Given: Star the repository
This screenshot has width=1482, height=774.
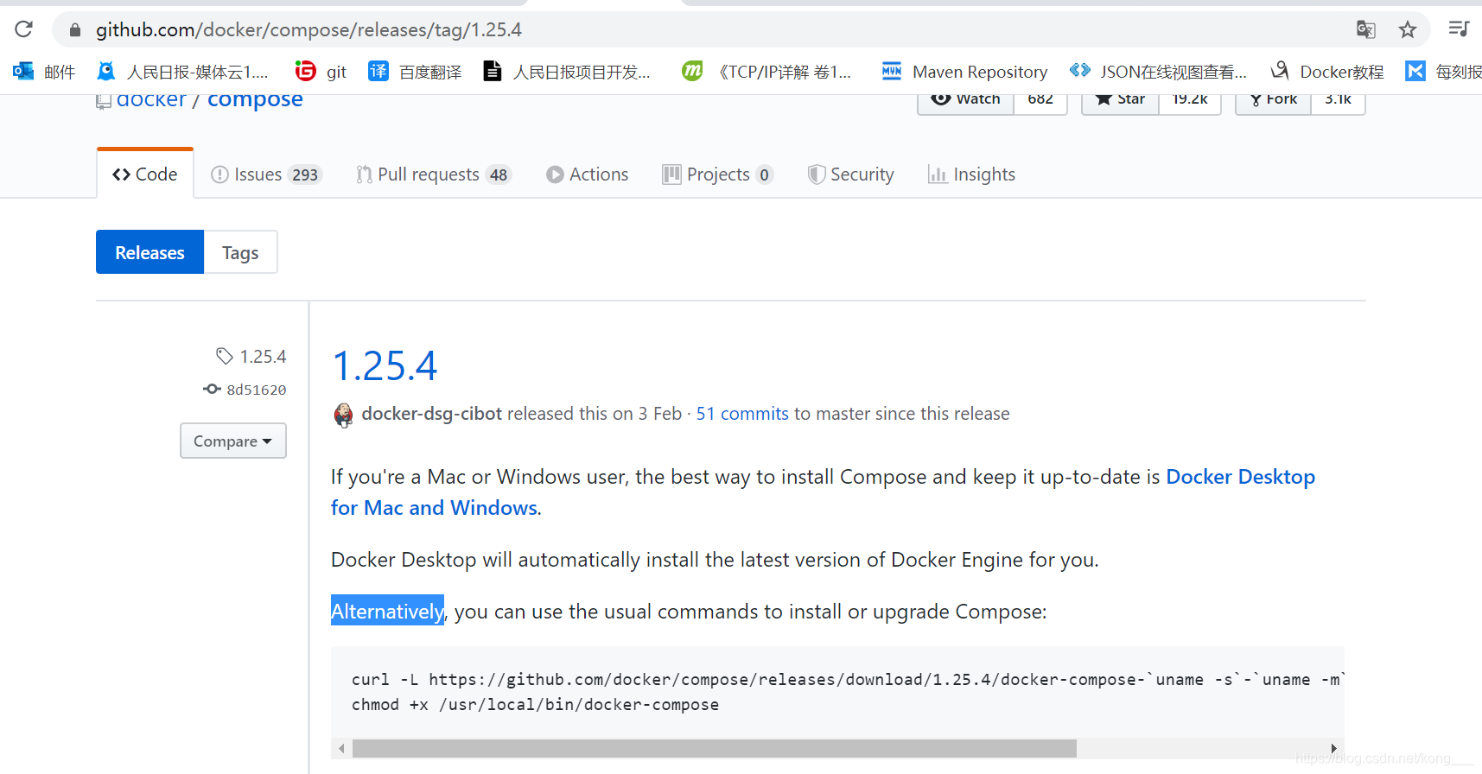Looking at the screenshot, I should pos(1120,101).
